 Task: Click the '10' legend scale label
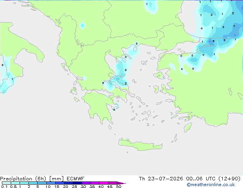click(x=48, y=186)
